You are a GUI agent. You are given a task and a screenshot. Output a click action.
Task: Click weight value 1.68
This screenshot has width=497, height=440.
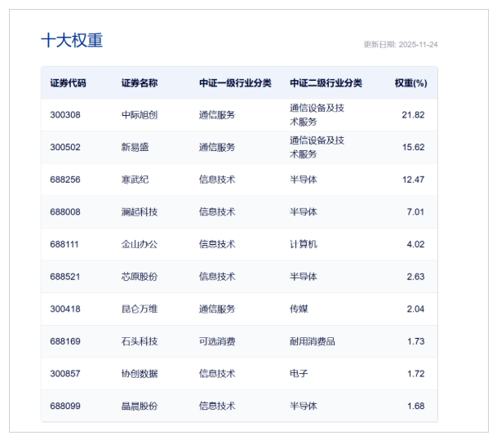pos(416,406)
